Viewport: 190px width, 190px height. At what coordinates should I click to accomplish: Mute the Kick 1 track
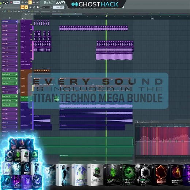(x=31, y=24)
